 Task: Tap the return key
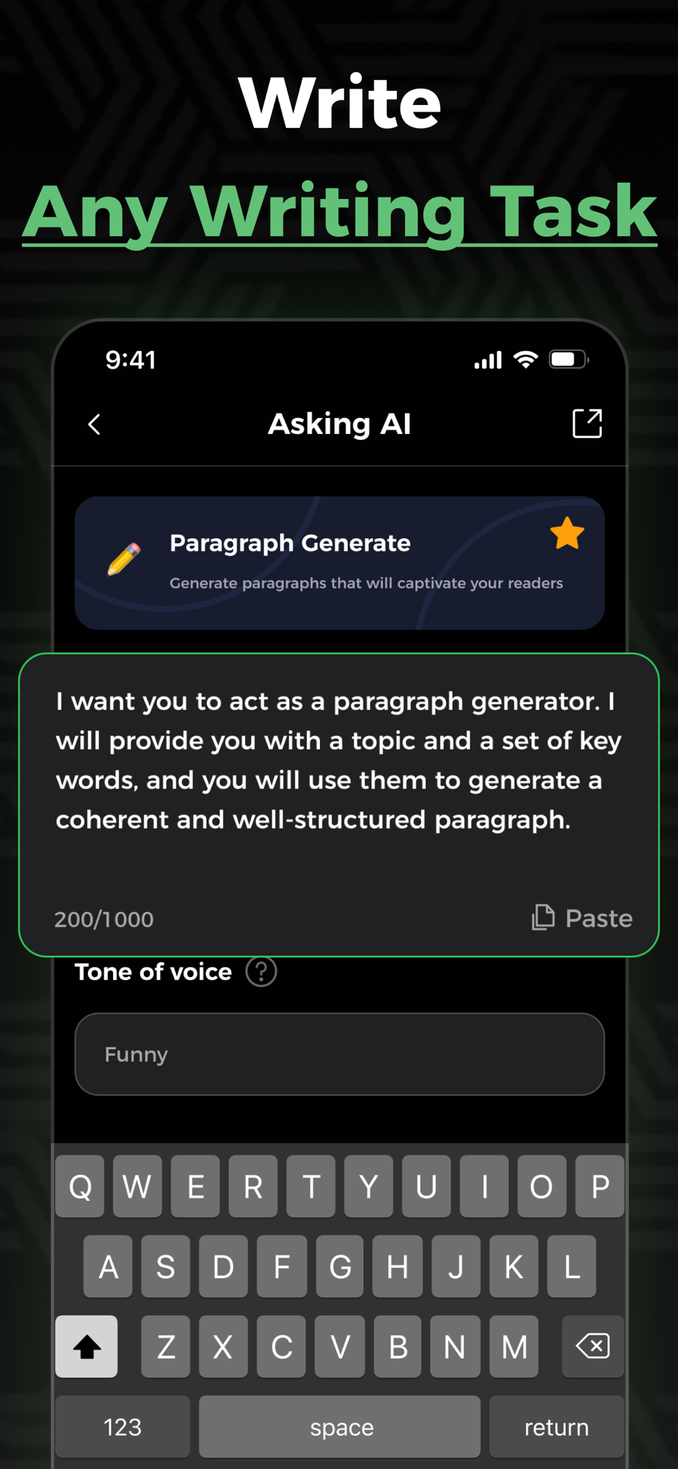pyautogui.click(x=557, y=1426)
